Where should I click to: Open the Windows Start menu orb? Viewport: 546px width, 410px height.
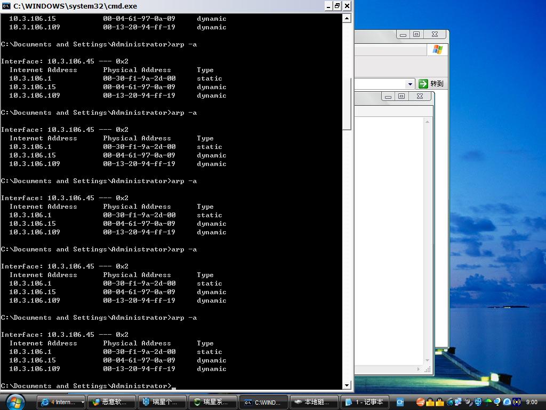point(15,403)
